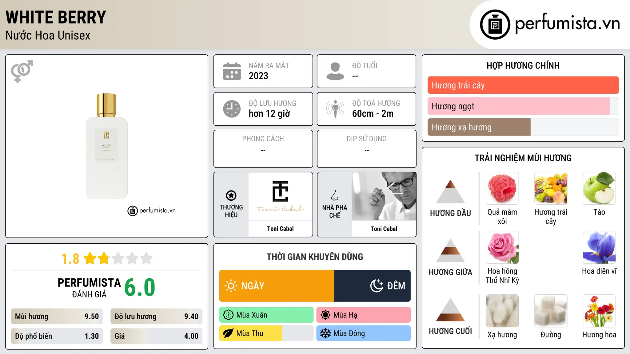This screenshot has width=630, height=354.
Task: Click the White Berry perfume bottle image
Action: pyautogui.click(x=106, y=146)
